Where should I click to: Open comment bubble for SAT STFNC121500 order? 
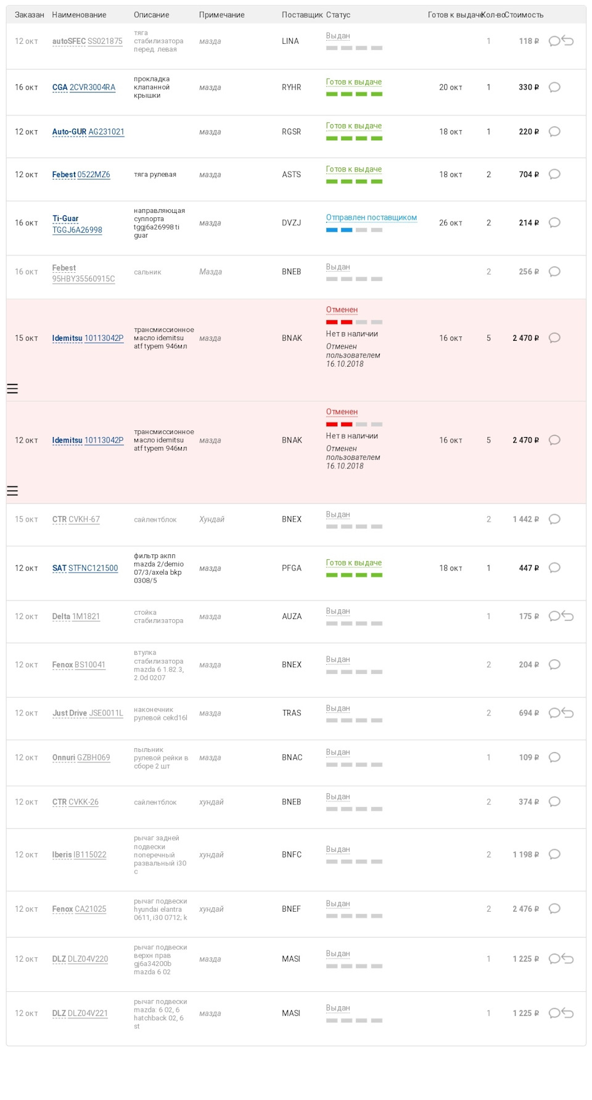[x=554, y=568]
